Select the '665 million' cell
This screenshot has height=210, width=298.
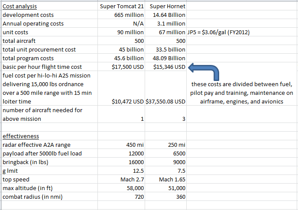121,15
